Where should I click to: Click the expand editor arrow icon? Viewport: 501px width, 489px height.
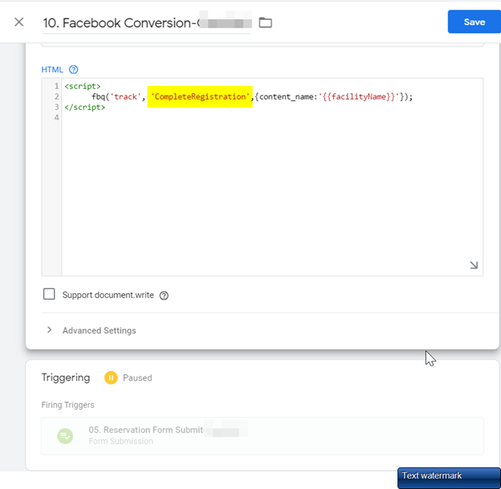[x=474, y=265]
